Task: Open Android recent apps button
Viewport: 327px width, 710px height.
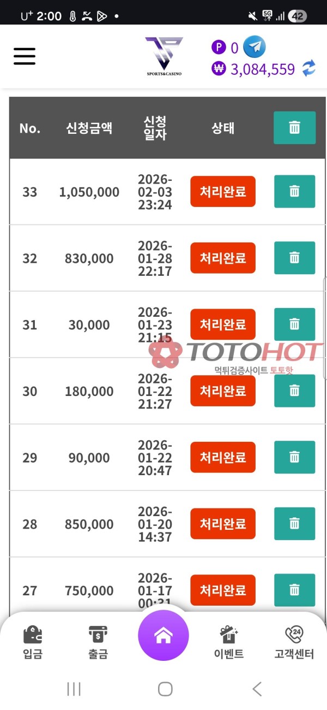Action: pyautogui.click(x=74, y=689)
